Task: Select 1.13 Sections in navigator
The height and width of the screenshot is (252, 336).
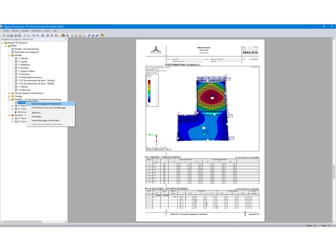Action: tap(24, 74)
